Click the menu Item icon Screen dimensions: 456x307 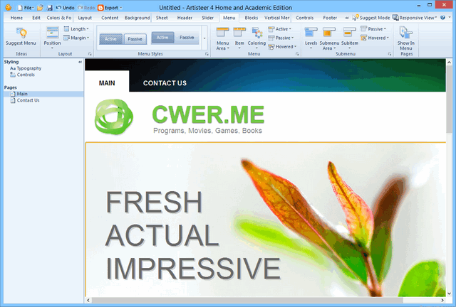[x=239, y=33]
